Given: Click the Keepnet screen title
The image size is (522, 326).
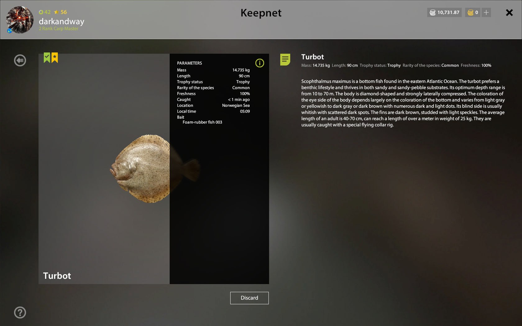Looking at the screenshot, I should (x=261, y=13).
